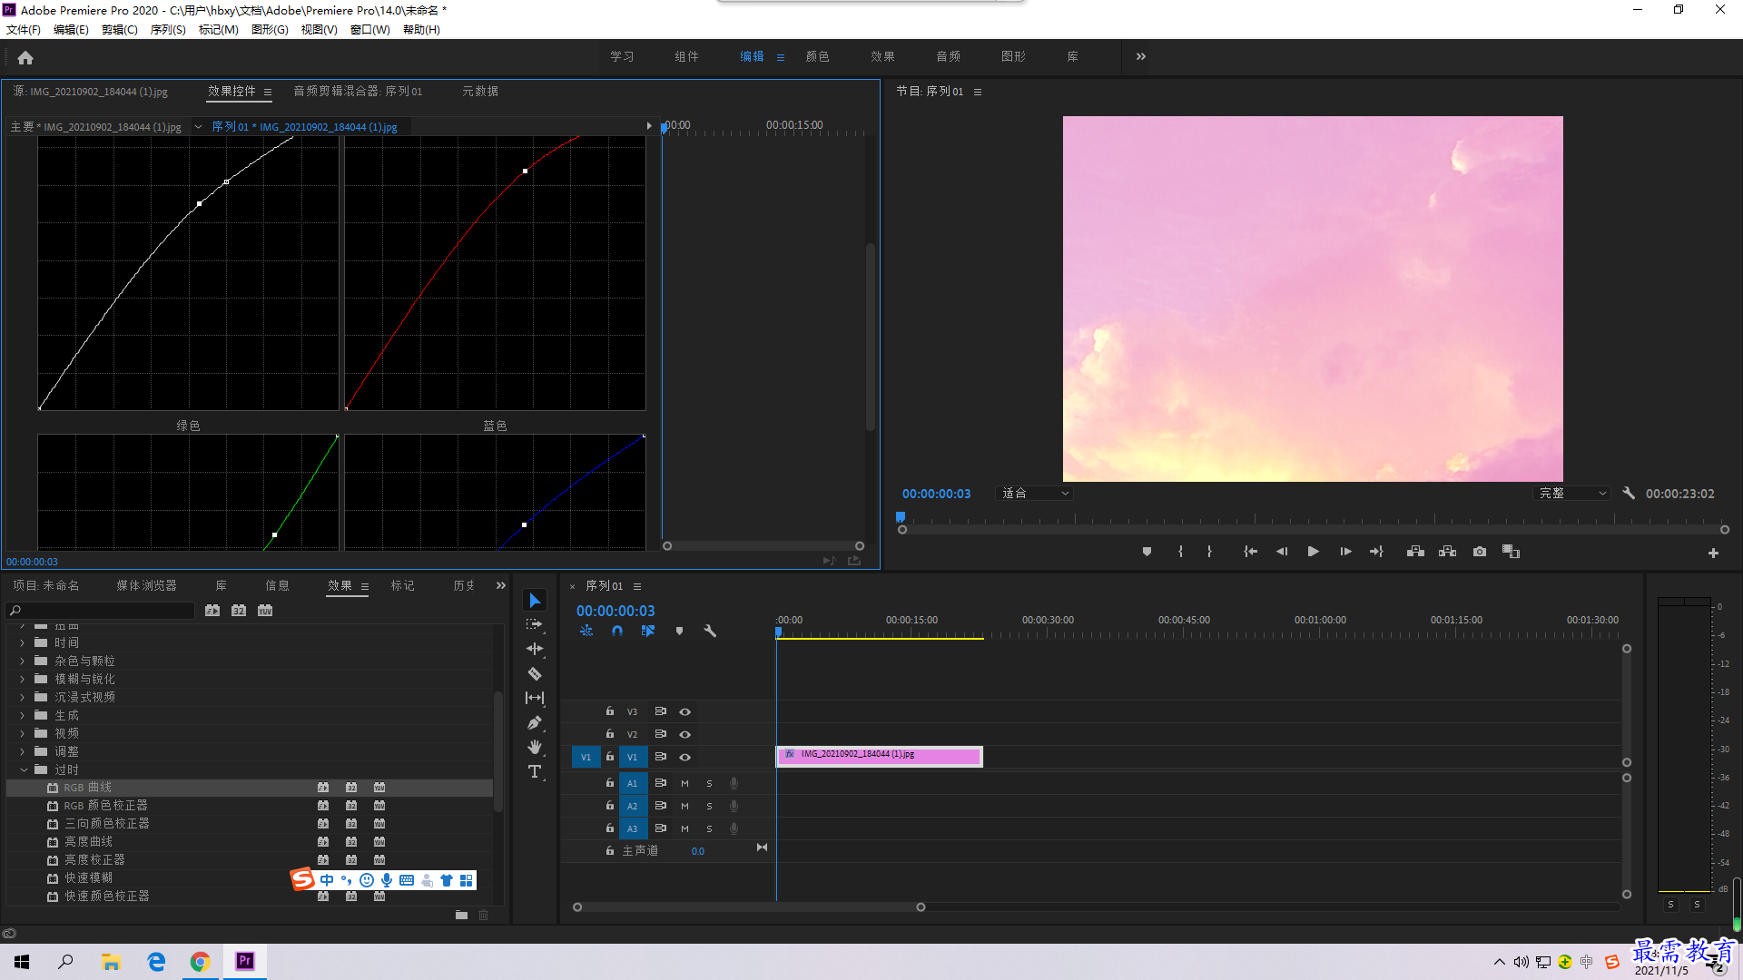Add marker in program monitor

coord(1147,552)
